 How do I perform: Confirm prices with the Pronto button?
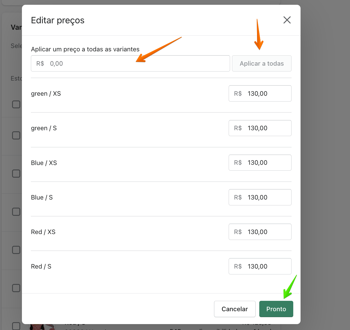(276, 309)
